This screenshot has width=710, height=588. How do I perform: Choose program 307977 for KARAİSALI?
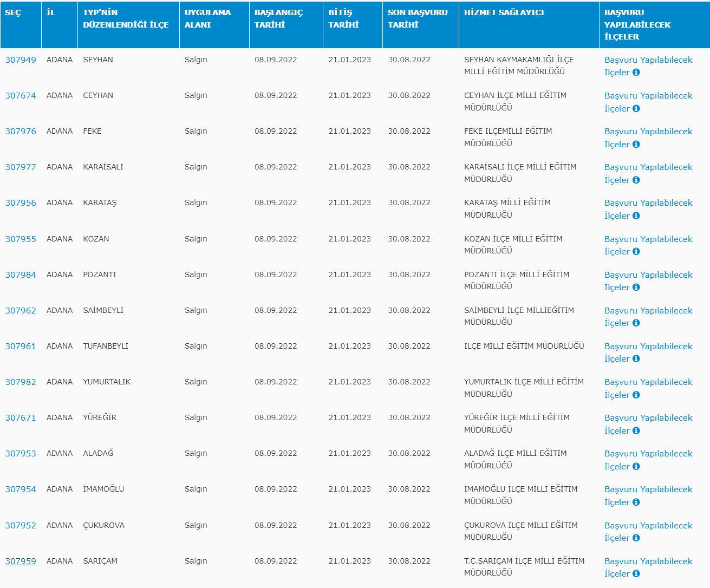pyautogui.click(x=21, y=167)
